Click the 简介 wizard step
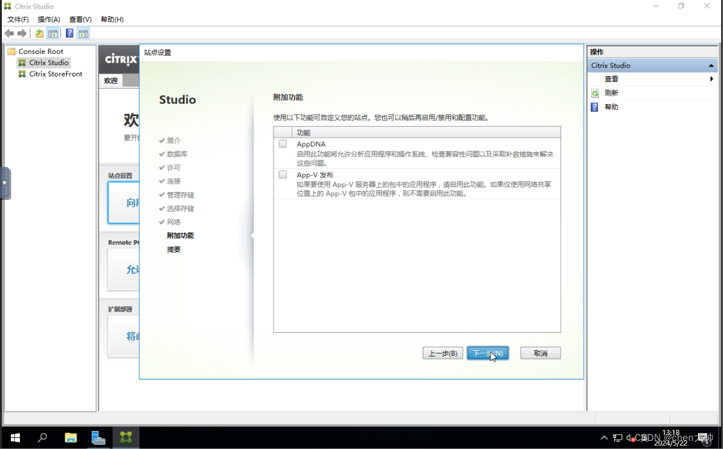Viewport: 723px width, 449px height. point(174,140)
